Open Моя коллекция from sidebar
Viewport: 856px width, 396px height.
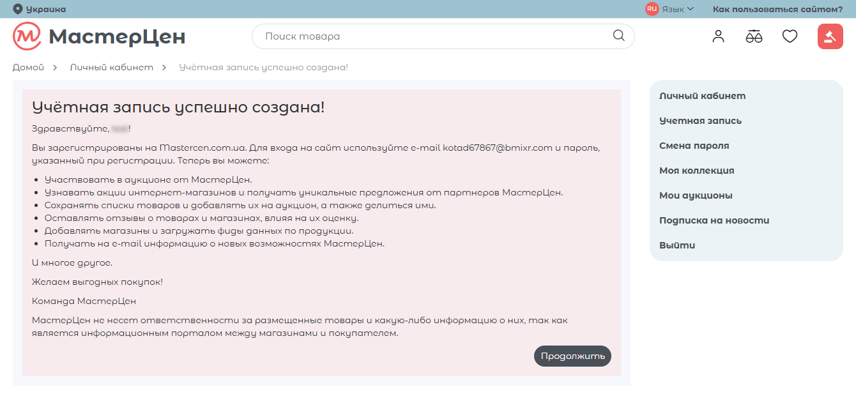(696, 170)
